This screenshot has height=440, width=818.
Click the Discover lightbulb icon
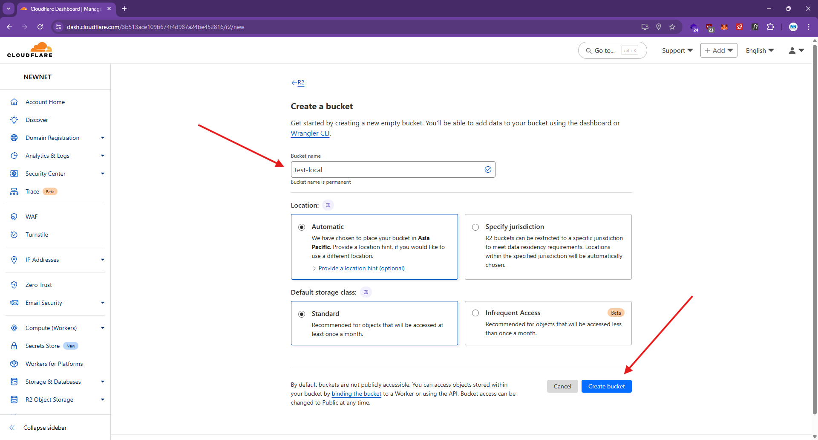(x=14, y=120)
